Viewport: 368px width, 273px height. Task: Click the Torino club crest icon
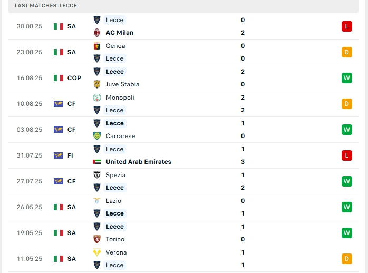[97, 239]
